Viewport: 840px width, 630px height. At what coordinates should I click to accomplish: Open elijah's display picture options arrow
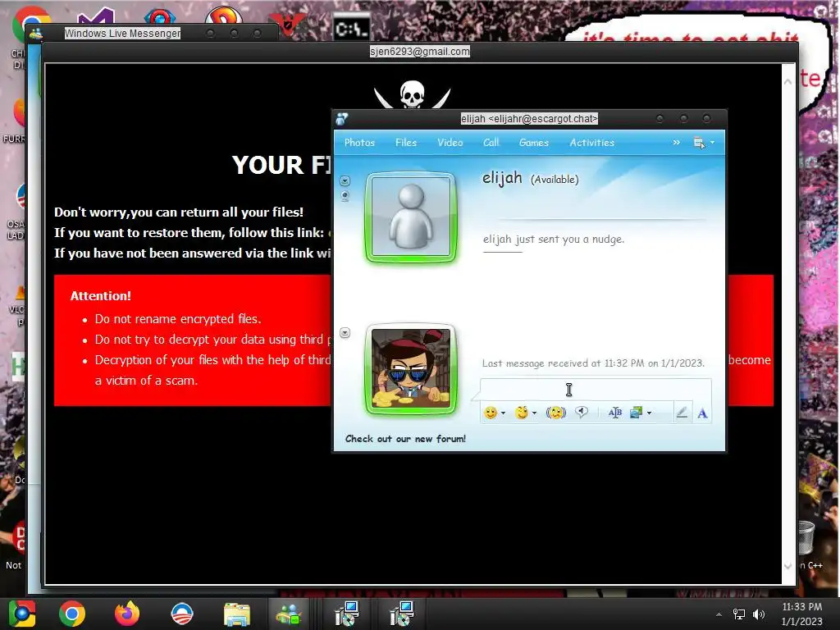[x=345, y=181]
